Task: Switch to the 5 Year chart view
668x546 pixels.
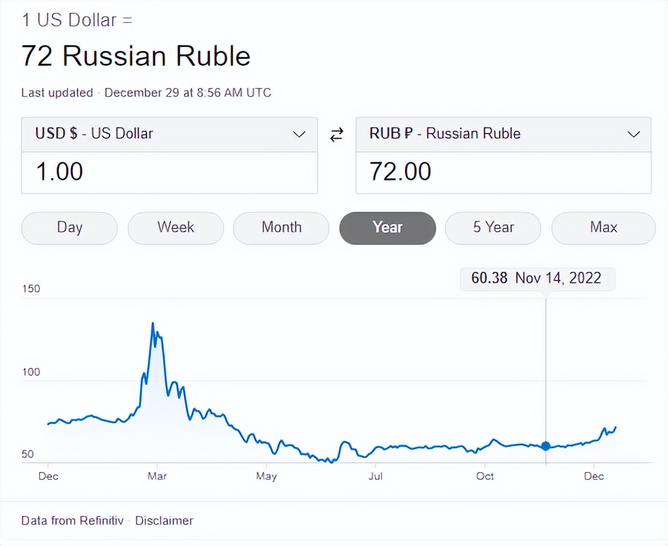Action: coord(493,228)
